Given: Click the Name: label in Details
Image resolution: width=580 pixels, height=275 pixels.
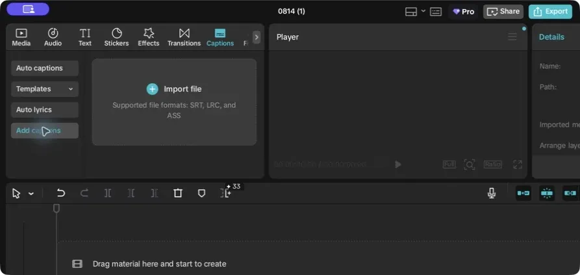Looking at the screenshot, I should click(x=550, y=66).
